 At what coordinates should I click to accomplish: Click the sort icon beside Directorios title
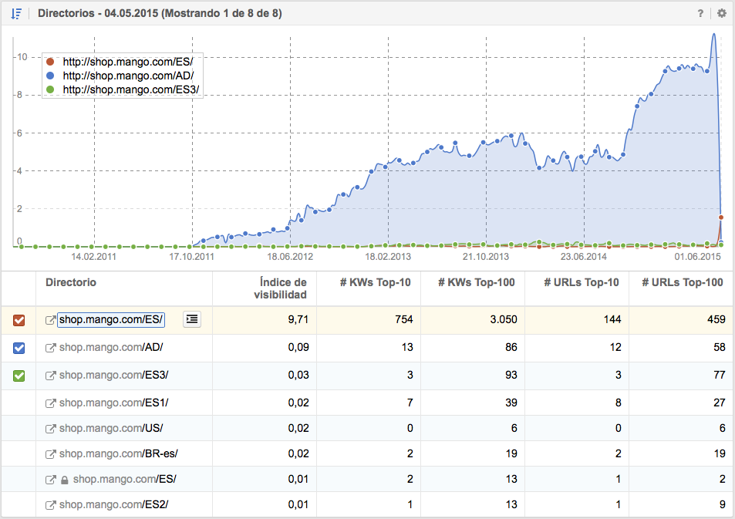pyautogui.click(x=16, y=13)
